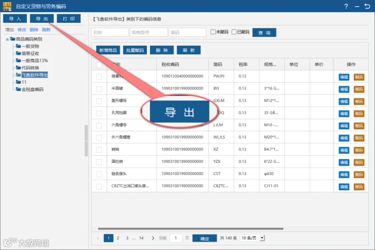Screen dimensions: 375x250
Task: Check the row checkbox for 外六角螺塞
Action: (x=99, y=137)
